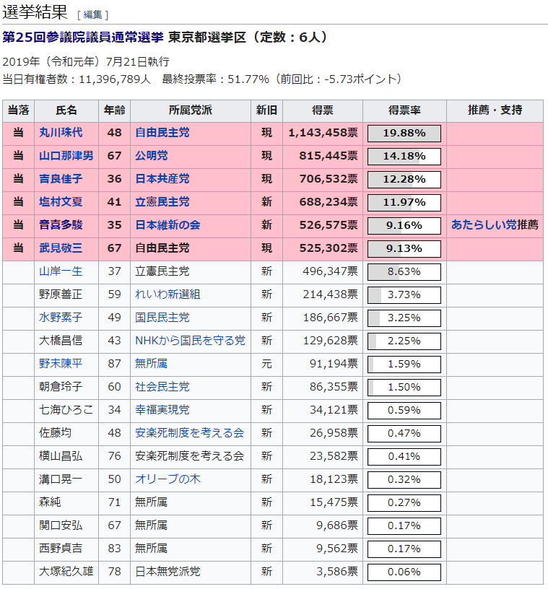Select the 元 status cell for 野末陳平

[x=266, y=364]
